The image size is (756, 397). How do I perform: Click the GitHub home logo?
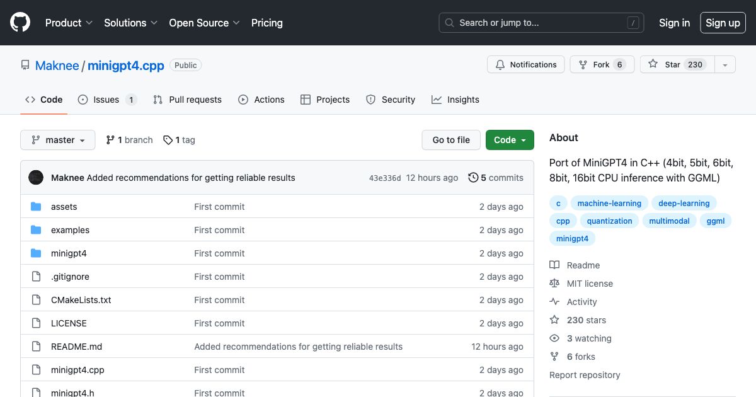[x=20, y=23]
